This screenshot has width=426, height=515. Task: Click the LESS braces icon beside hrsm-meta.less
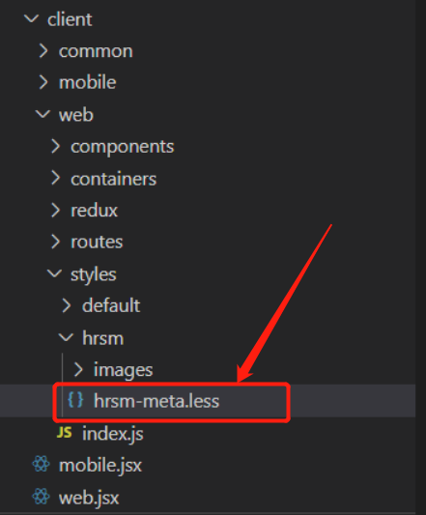(75, 400)
